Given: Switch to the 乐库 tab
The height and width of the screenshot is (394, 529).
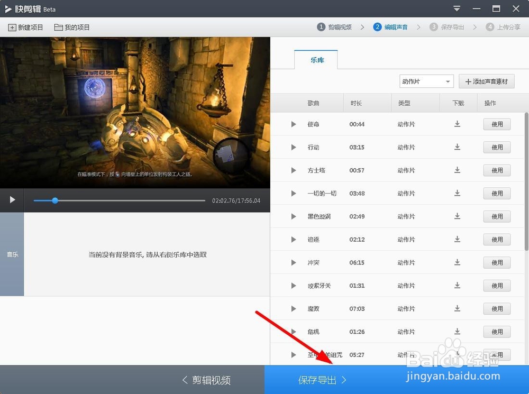Looking at the screenshot, I should [316, 60].
